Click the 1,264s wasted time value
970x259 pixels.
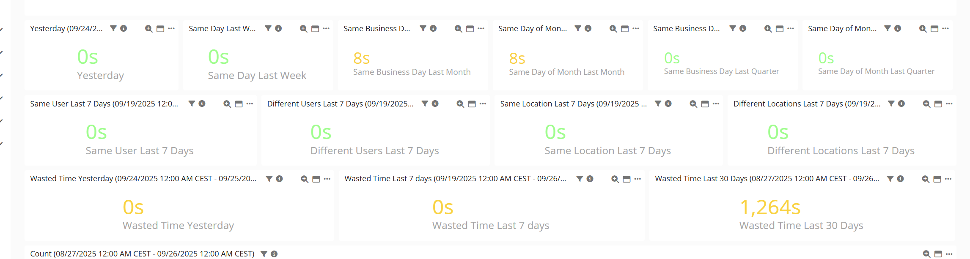coord(770,207)
